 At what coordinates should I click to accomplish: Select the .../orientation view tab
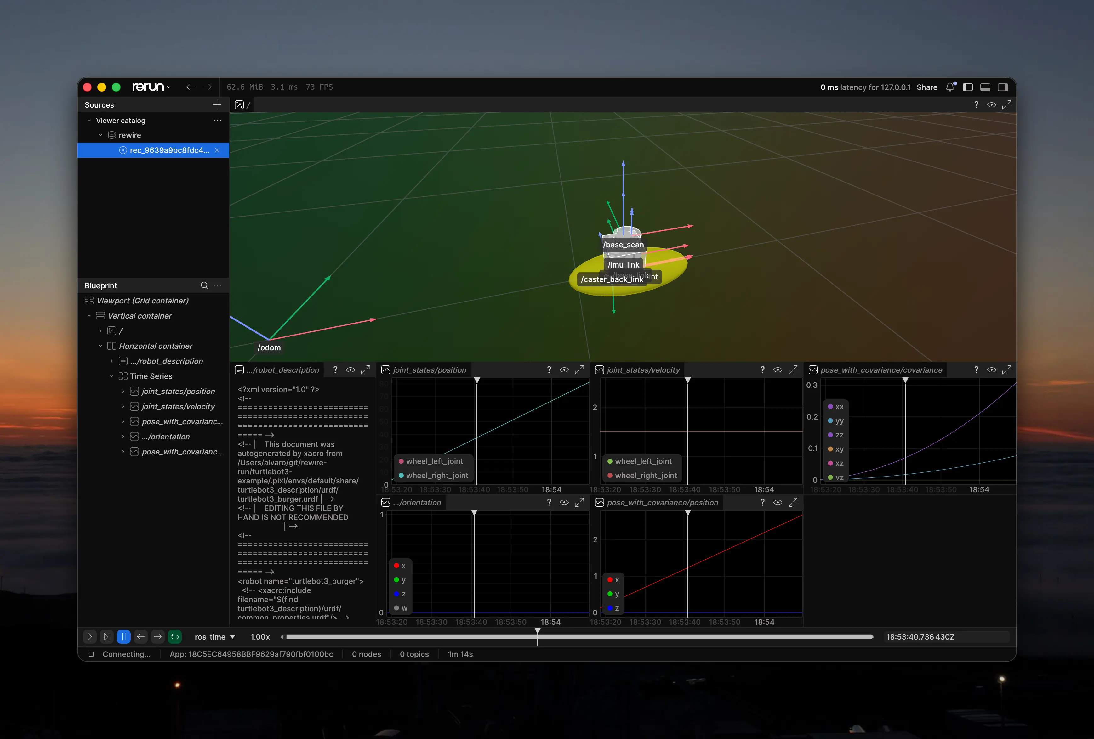point(412,502)
